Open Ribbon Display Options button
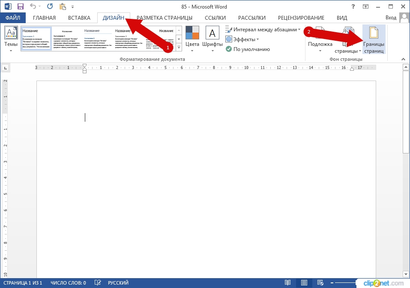 click(365, 6)
